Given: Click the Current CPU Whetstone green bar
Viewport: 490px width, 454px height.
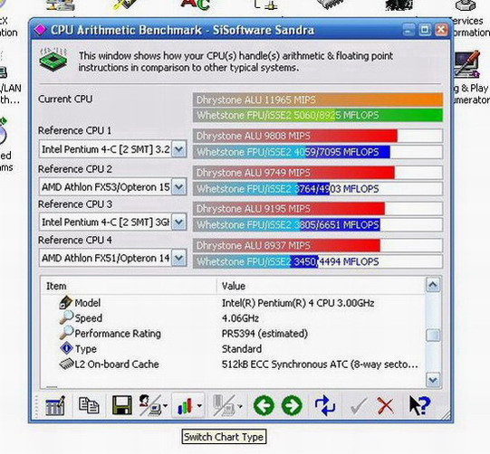Looking at the screenshot, I should point(318,115).
